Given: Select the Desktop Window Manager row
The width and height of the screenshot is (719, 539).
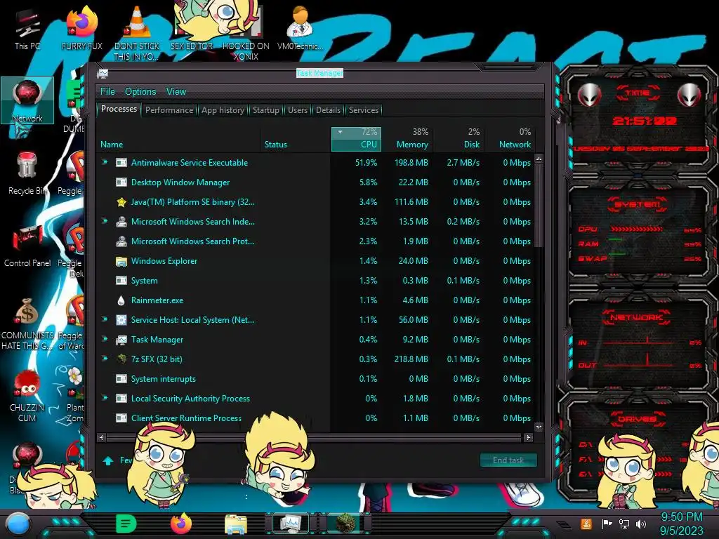Looking at the screenshot, I should (x=315, y=182).
